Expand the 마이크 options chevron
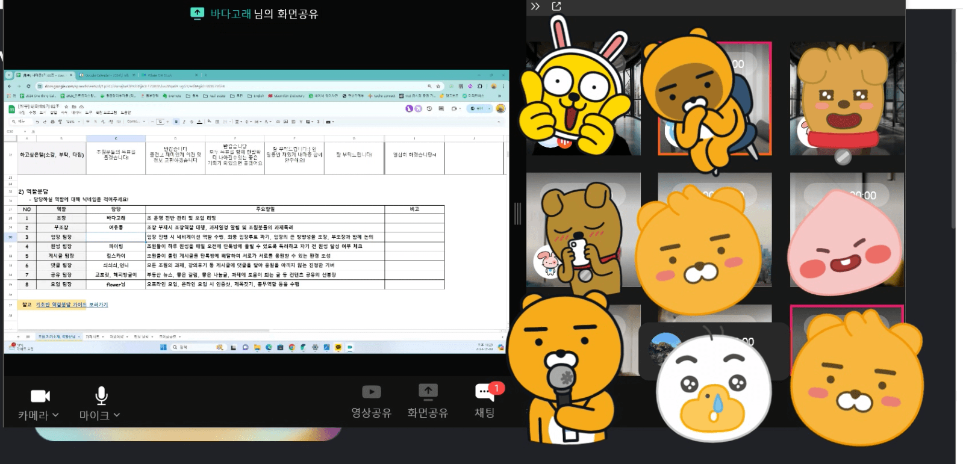This screenshot has height=464, width=963. [117, 415]
